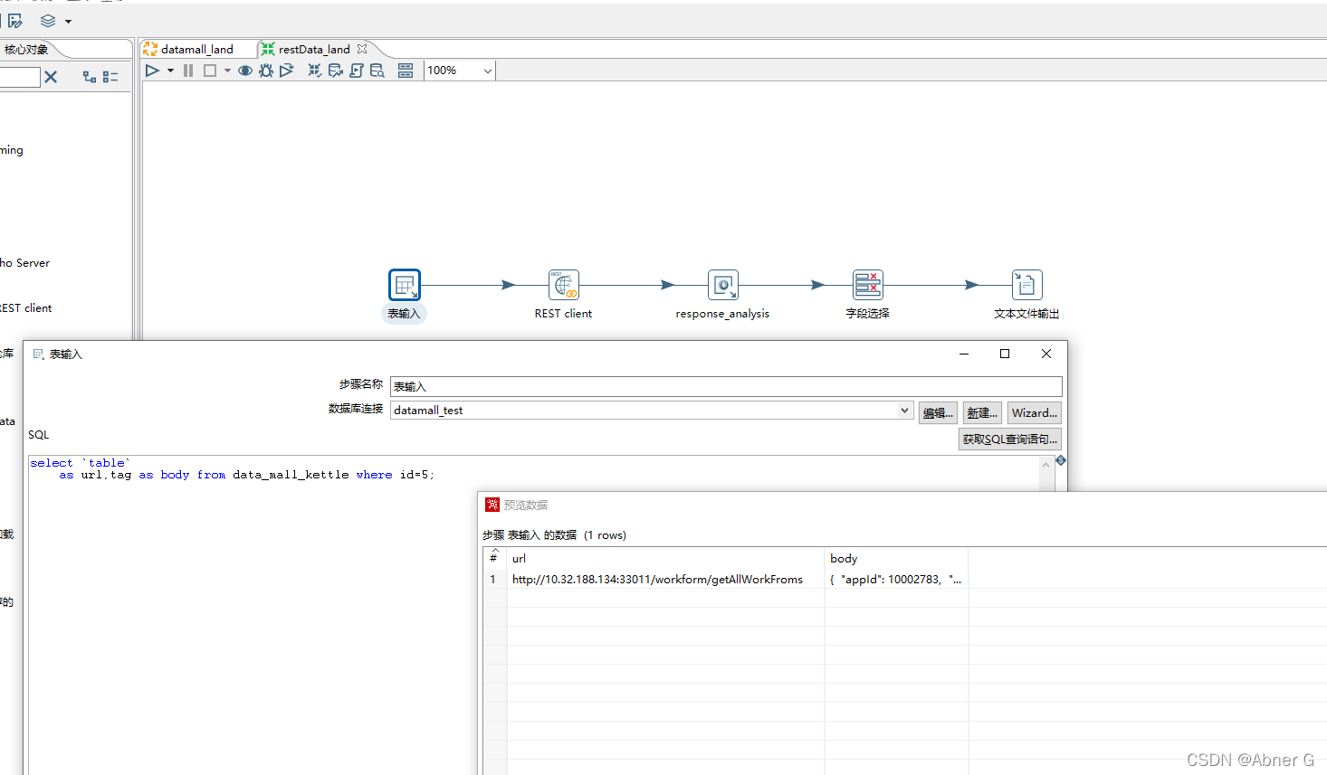Screen dimensions: 1327x775
Task: Select the 字段选择 step on canvas
Action: [x=867, y=285]
